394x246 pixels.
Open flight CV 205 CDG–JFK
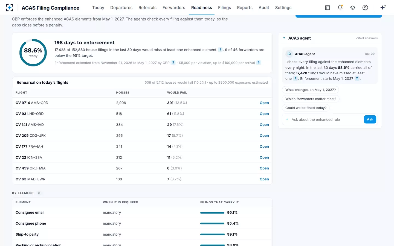264,136
